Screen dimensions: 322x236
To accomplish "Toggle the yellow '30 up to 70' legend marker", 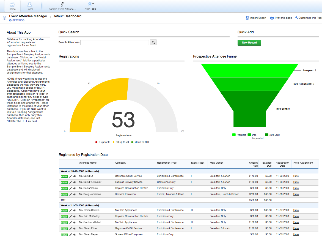I will (113, 142).
